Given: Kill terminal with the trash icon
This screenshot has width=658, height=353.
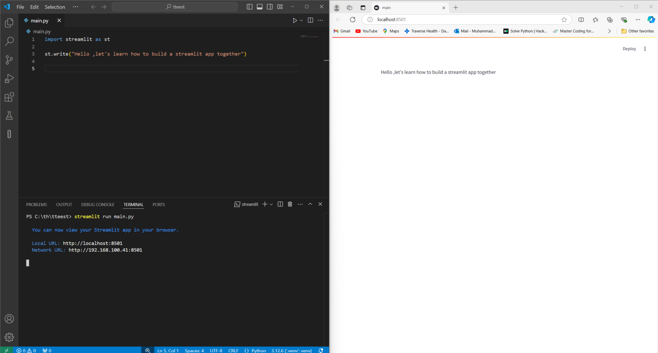Looking at the screenshot, I should click(x=290, y=204).
